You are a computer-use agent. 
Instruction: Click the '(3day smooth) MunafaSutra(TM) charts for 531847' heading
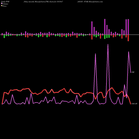pyautogui.click(x=43, y=2)
